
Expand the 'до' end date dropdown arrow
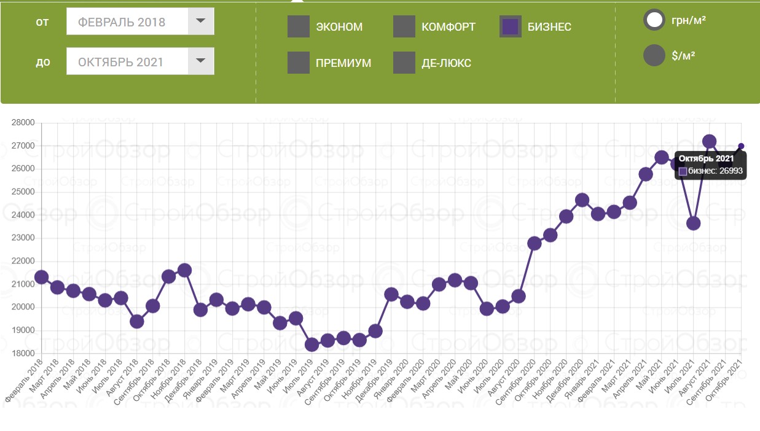[201, 61]
